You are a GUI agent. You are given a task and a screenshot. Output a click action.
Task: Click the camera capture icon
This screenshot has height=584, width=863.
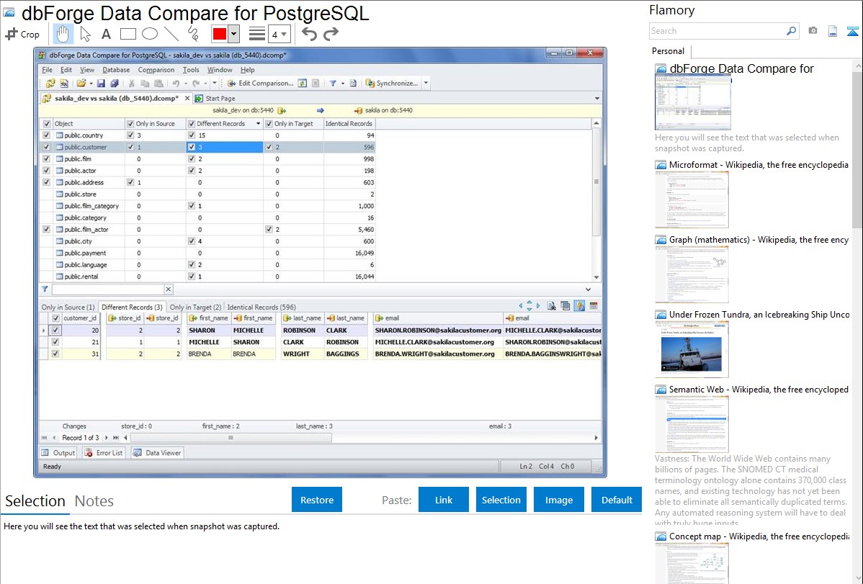pyautogui.click(x=813, y=31)
